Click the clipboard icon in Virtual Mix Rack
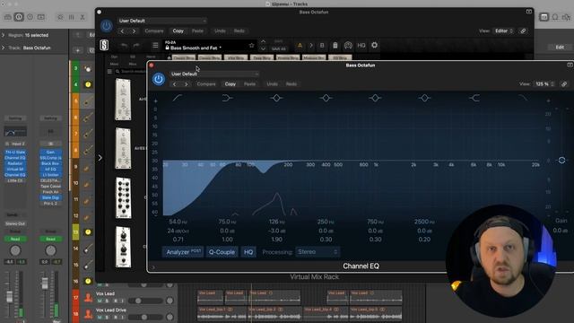The height and width of the screenshot is (323, 574). [x=335, y=46]
